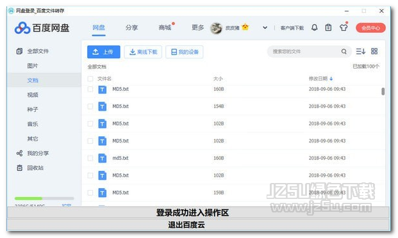Select 图片 in the sidebar
398x238 pixels.
[33, 66]
